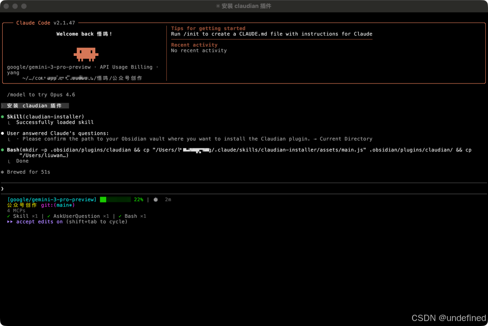The width and height of the screenshot is (488, 326).
Task: Click the 'AskUserQuestion ×1' tool counter
Action: (x=81, y=216)
